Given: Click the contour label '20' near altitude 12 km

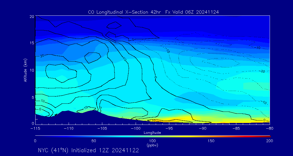Looking at the screenshot, I should 42,56.
